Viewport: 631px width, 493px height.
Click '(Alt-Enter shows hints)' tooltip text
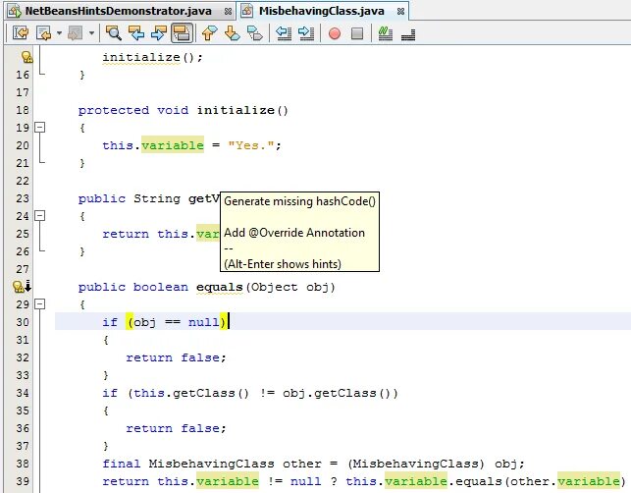point(283,264)
